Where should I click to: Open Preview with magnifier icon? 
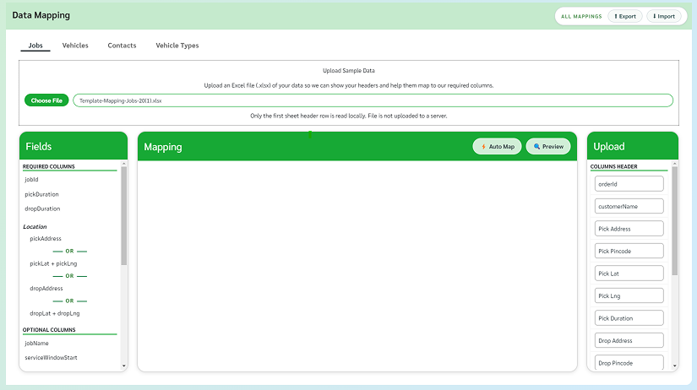point(548,147)
